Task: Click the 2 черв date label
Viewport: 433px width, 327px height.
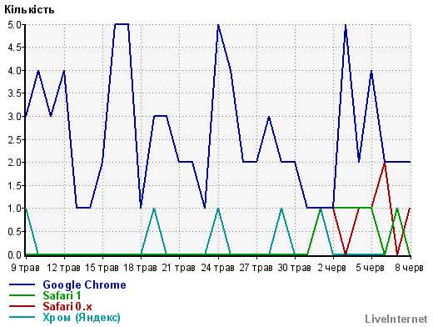Action: (x=332, y=268)
